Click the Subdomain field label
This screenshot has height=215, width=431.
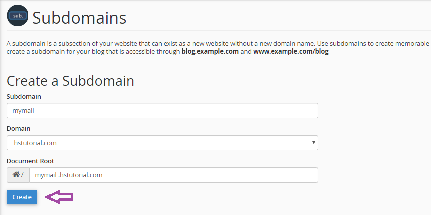click(24, 96)
